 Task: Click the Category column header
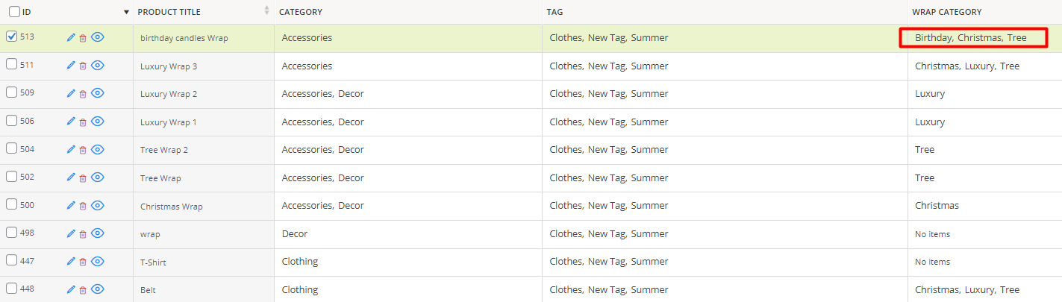301,12
